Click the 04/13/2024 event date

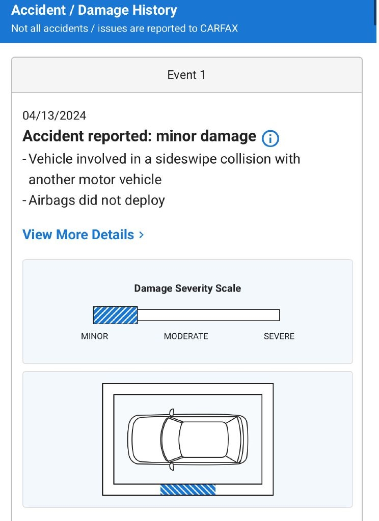[x=55, y=115]
